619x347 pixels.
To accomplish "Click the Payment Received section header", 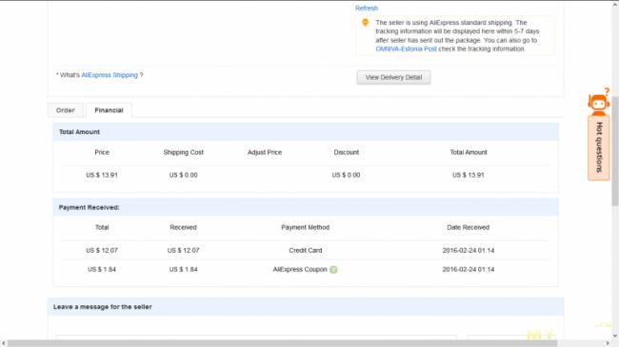I will point(306,207).
